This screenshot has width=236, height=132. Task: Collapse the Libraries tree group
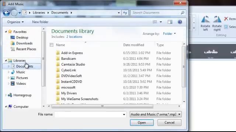6,60
